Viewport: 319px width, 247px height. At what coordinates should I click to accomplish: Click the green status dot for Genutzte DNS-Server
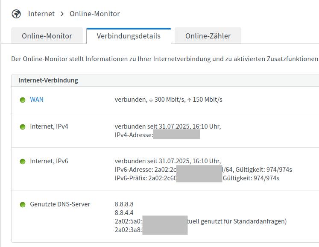coord(23,205)
